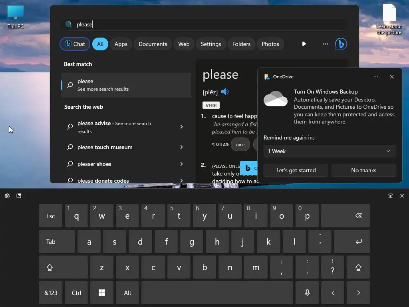Select the All filter tab
Screen dimensions: 409x307
coord(100,44)
